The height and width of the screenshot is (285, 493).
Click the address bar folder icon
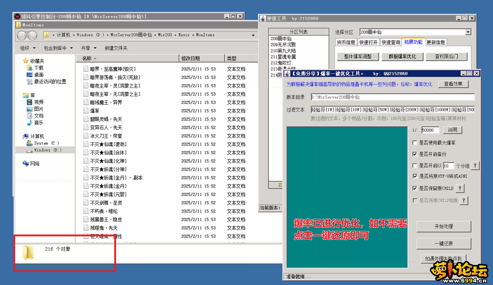pos(46,35)
